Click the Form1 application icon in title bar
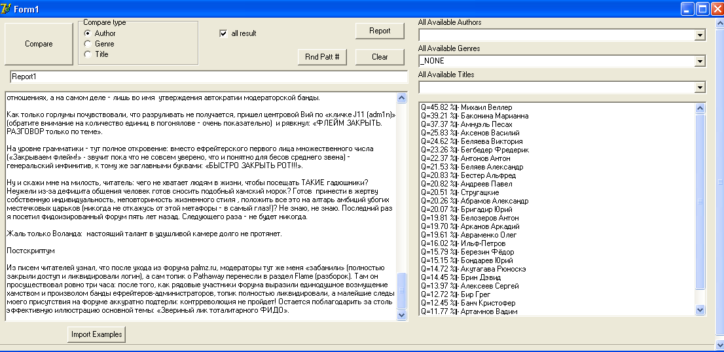 (x=6, y=9)
